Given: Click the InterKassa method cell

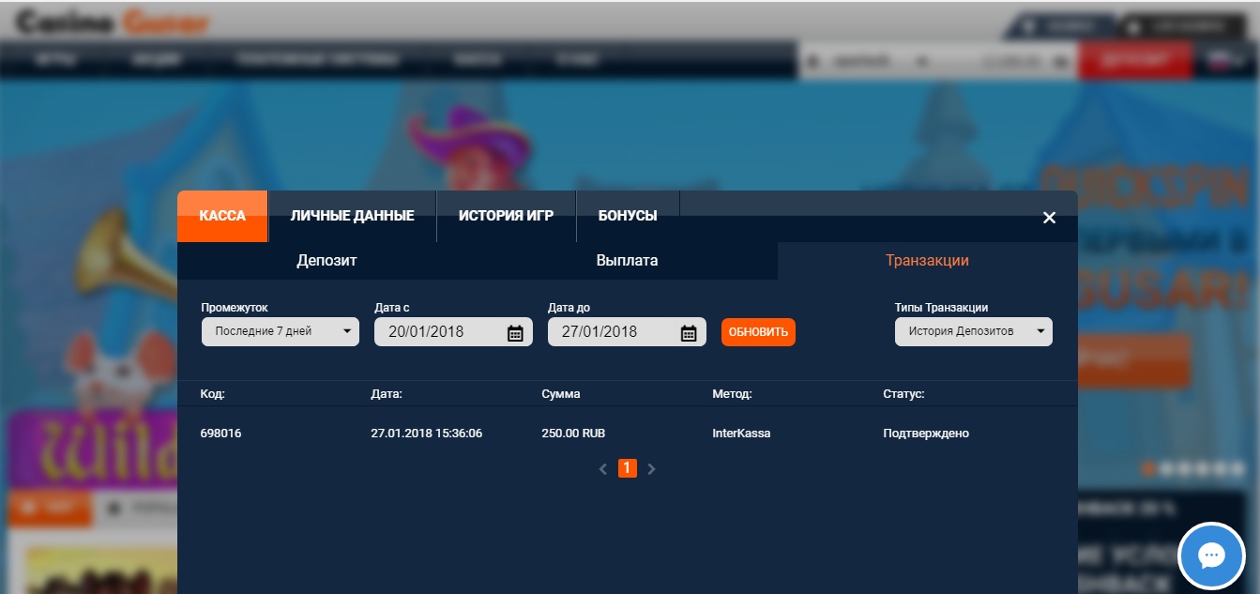Looking at the screenshot, I should [x=741, y=434].
